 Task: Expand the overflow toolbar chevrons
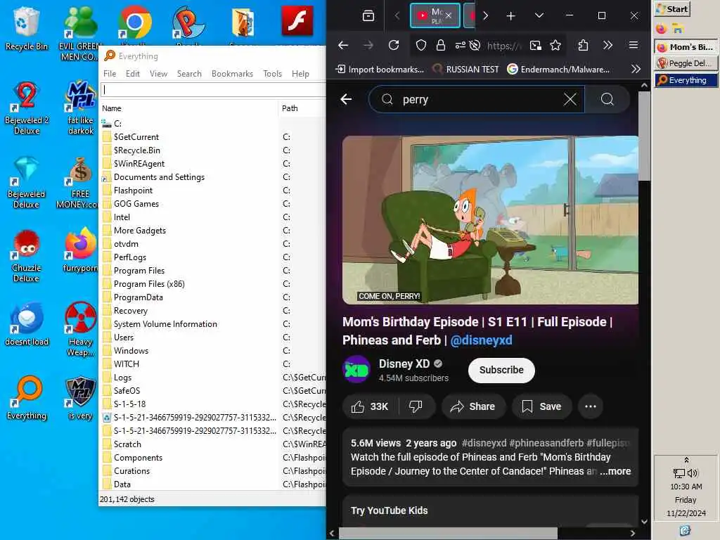(x=608, y=45)
